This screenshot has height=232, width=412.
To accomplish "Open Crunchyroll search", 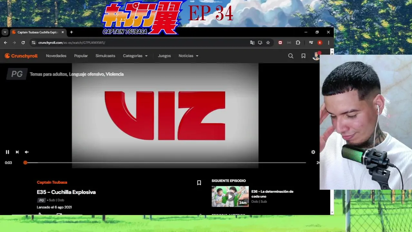I will [x=291, y=56].
